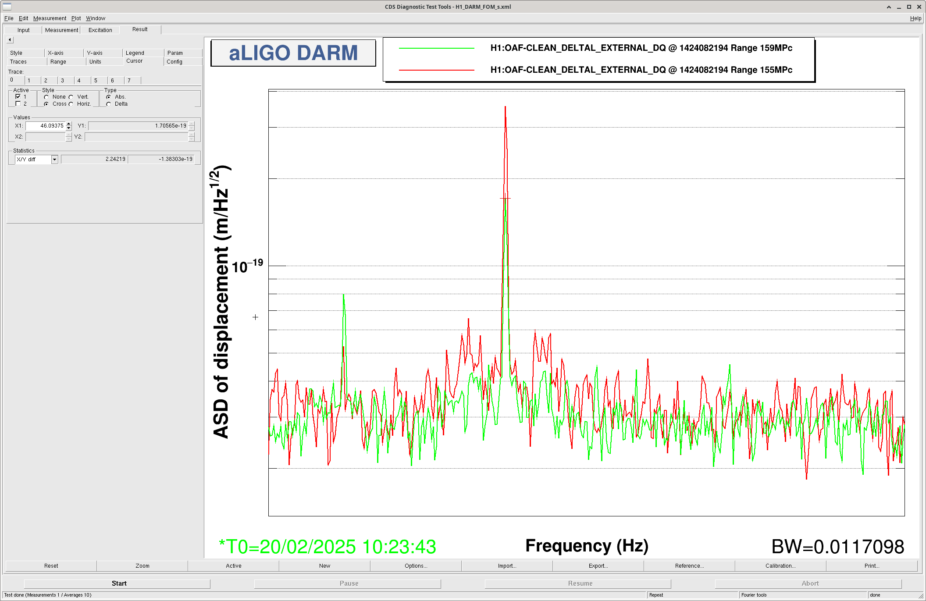Select Abs. cursor type

coord(109,97)
